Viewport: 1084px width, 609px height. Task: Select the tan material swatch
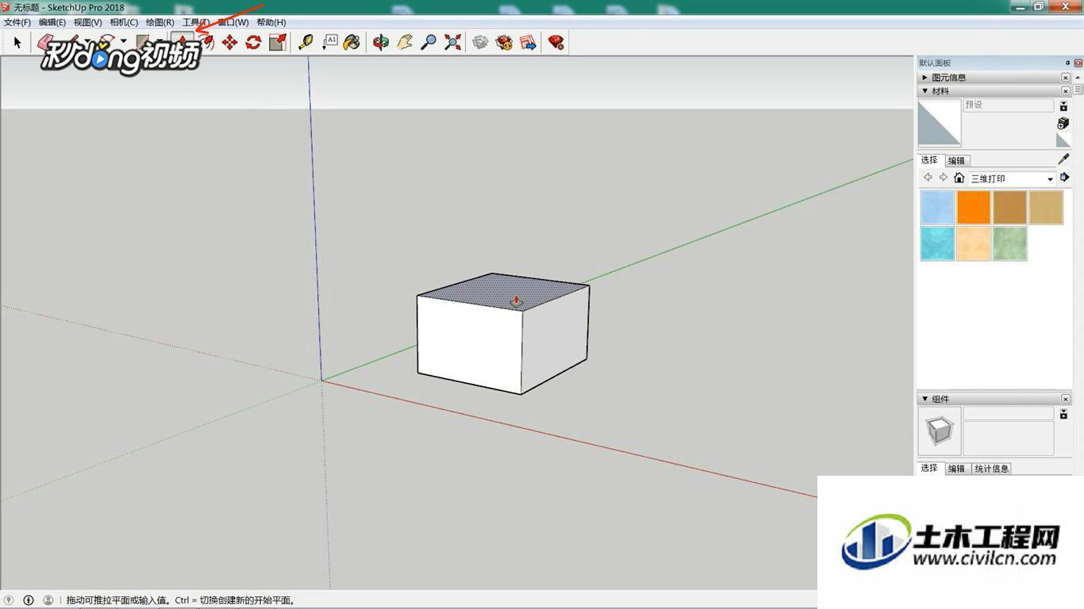[x=1046, y=208]
